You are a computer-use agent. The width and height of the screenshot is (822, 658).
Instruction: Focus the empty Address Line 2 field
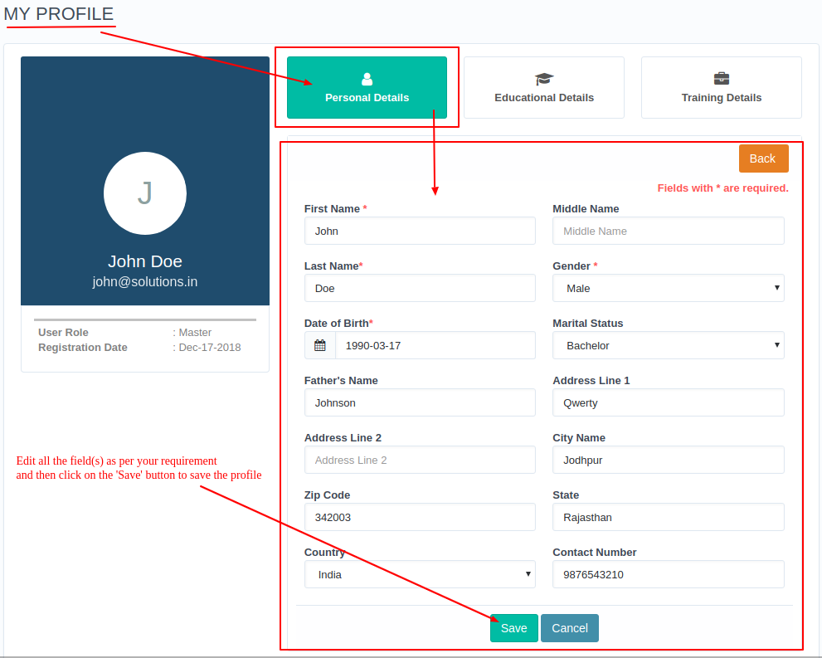click(420, 460)
